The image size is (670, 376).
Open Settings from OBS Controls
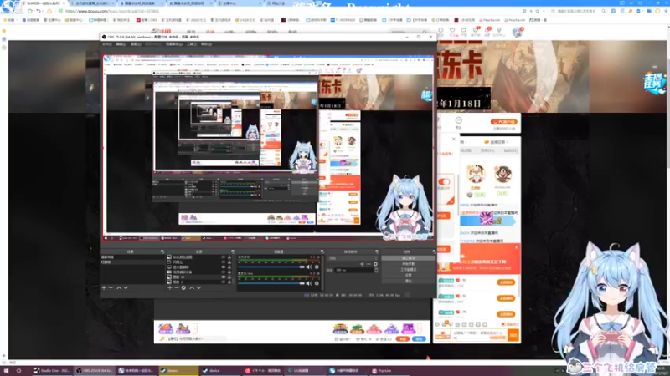pyautogui.click(x=408, y=276)
